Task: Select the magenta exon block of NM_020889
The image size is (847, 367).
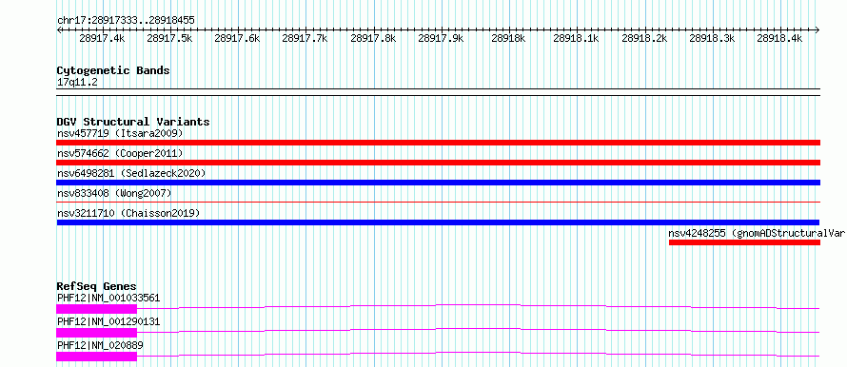Action: coord(97,357)
